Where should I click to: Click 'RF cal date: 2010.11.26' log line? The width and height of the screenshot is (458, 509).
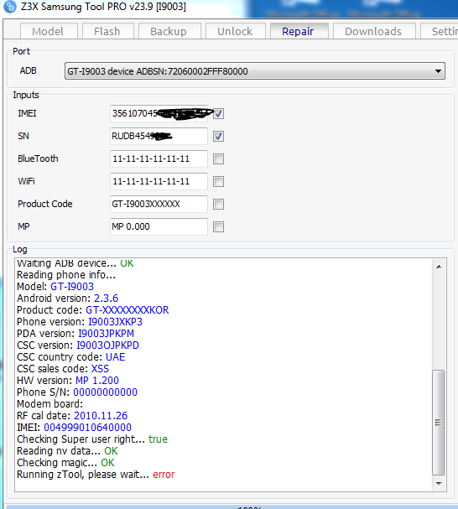coord(72,416)
